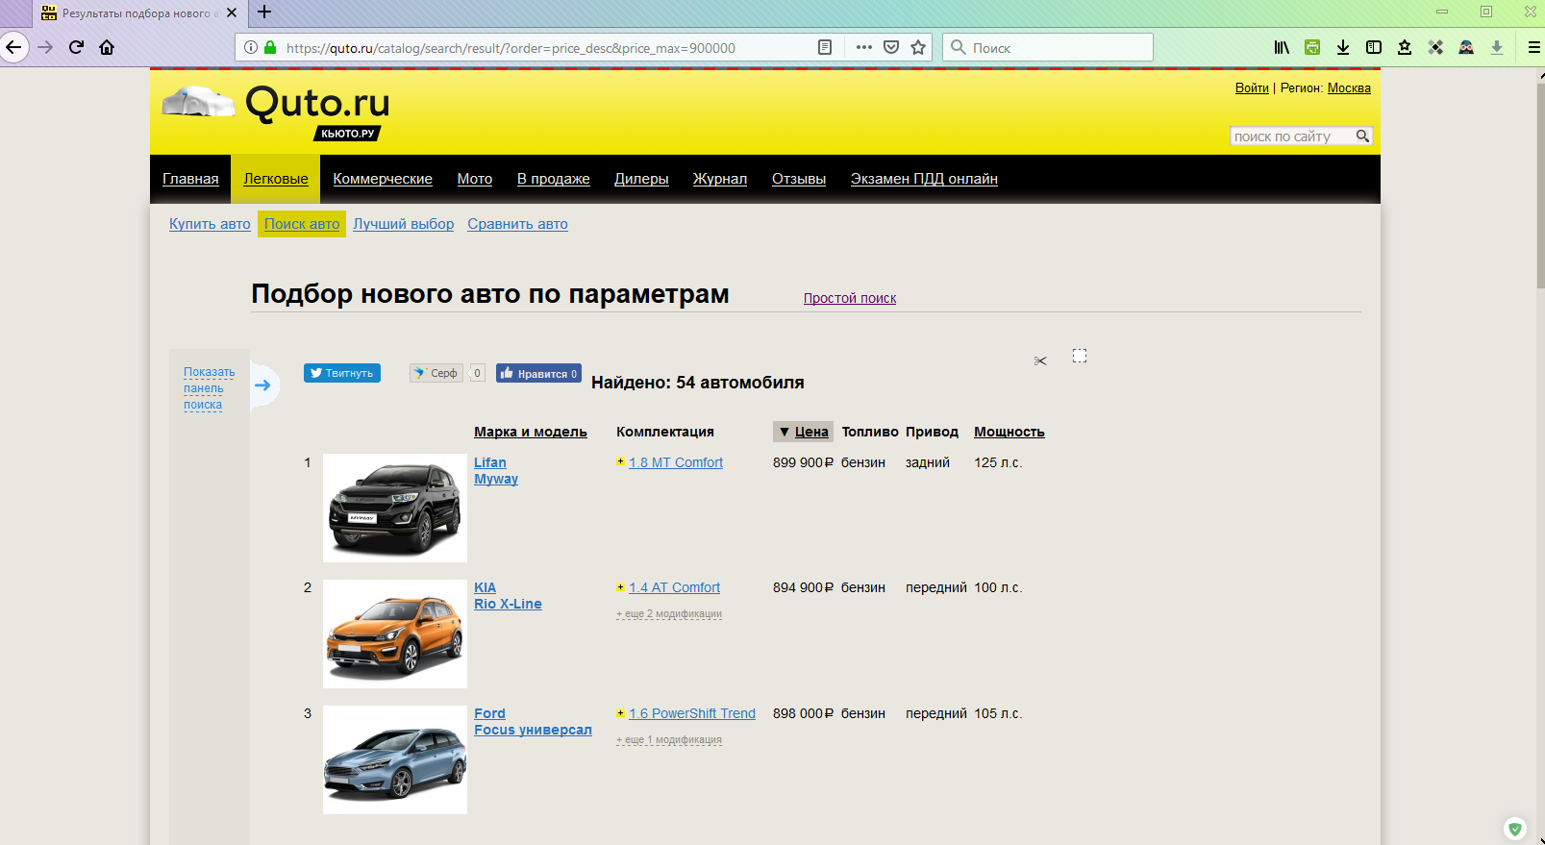
Task: Open a new browser tab
Action: [x=264, y=12]
